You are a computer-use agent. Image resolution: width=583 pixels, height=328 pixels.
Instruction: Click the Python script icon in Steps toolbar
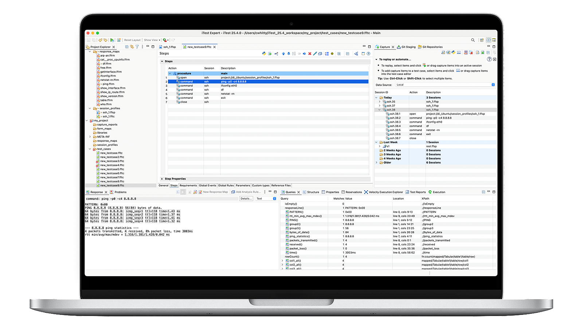coord(264,54)
